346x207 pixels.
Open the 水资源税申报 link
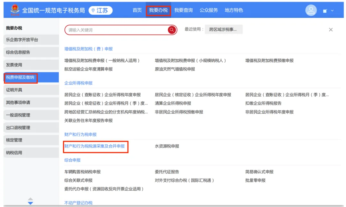[167, 146]
